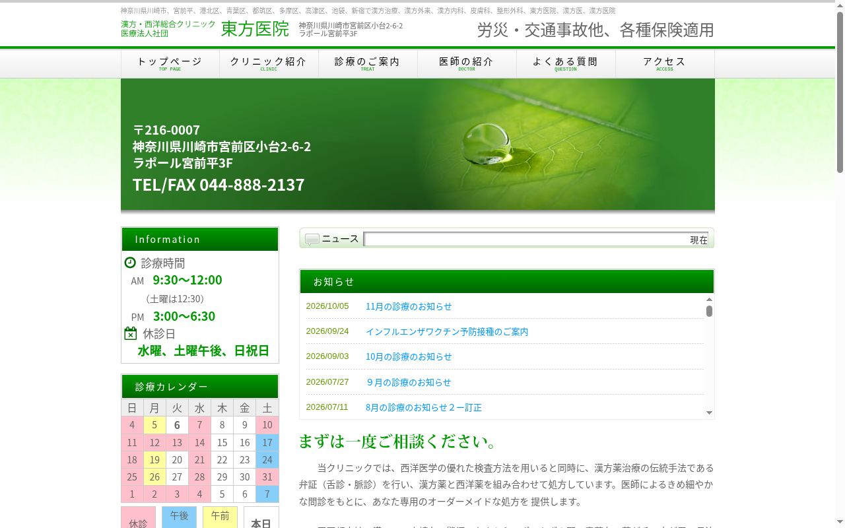Select pink calendar cell 31
Viewport: 845px width, 528px height.
(267, 477)
